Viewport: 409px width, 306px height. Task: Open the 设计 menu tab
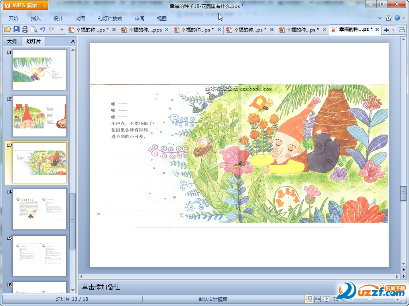click(x=58, y=18)
